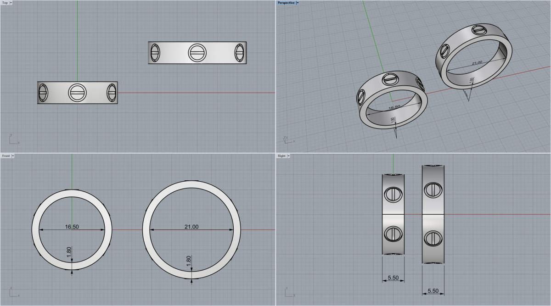The height and width of the screenshot is (306, 551).
Task: Open the Top viewport dropdown arrow
Action: point(11,3)
